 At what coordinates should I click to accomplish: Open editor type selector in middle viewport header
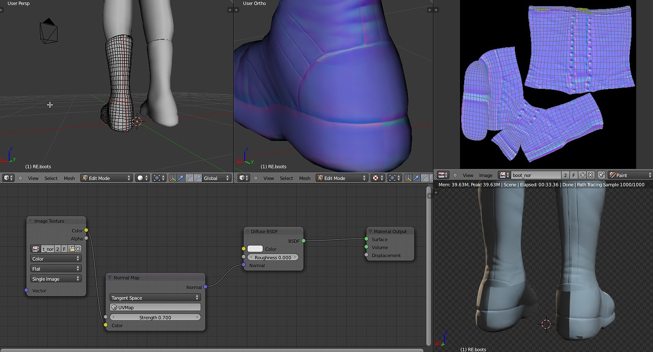[x=244, y=178]
